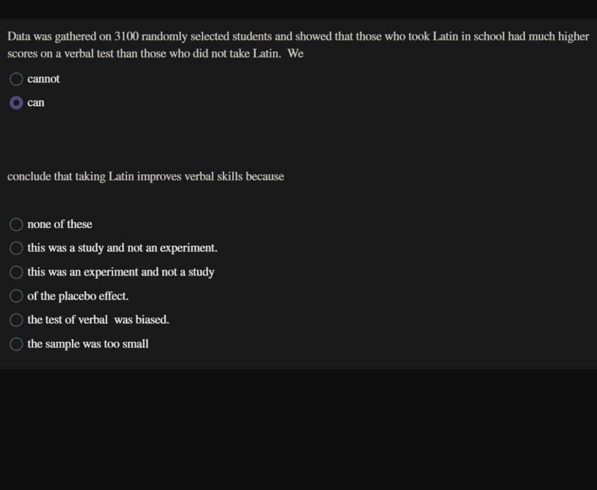
Task: Click the "none of these" answer text
Action: [x=59, y=224]
